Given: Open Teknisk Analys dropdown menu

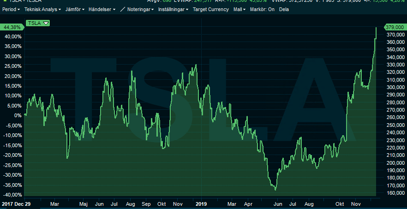Looking at the screenshot, I should [42, 9].
